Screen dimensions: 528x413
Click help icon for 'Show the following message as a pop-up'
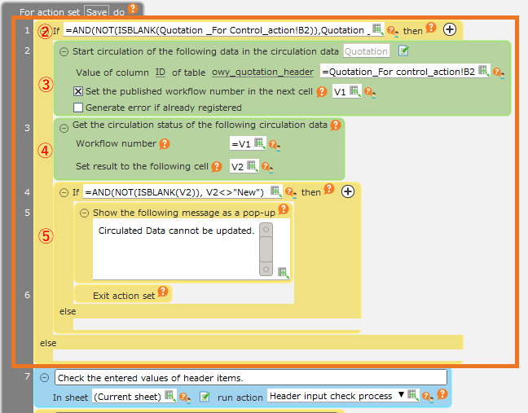pos(284,209)
